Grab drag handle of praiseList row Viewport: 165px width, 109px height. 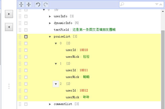click(20, 36)
